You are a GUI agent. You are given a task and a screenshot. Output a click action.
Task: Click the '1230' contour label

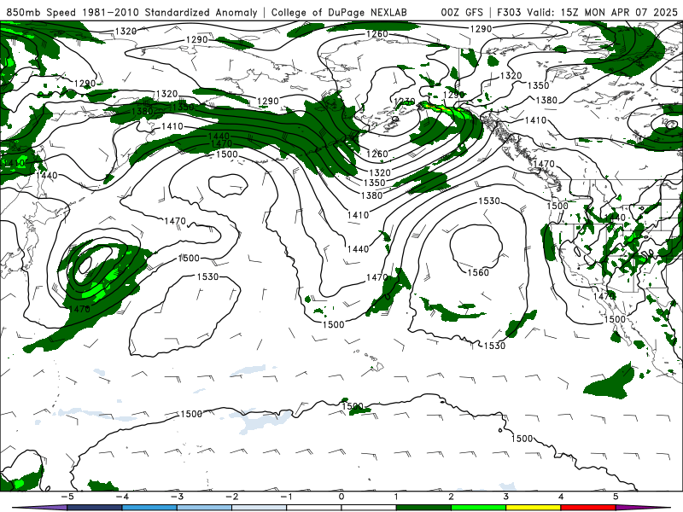(x=404, y=102)
